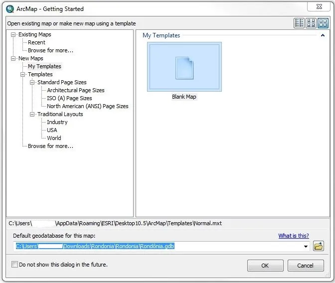
Task: Select Recent under Existing Maps
Action: click(36, 42)
